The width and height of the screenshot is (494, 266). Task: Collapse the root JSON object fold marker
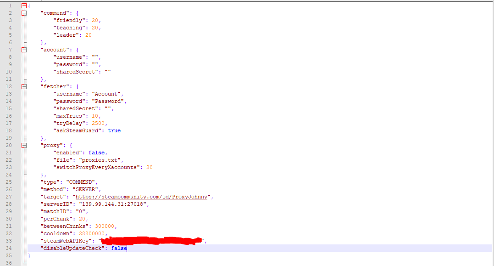click(23, 6)
